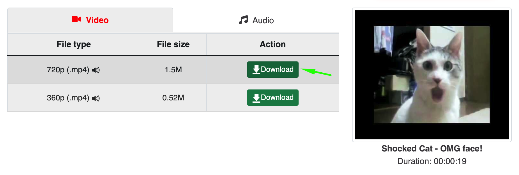Click the File type column header
This screenshot has width=519, height=175.
click(x=74, y=44)
